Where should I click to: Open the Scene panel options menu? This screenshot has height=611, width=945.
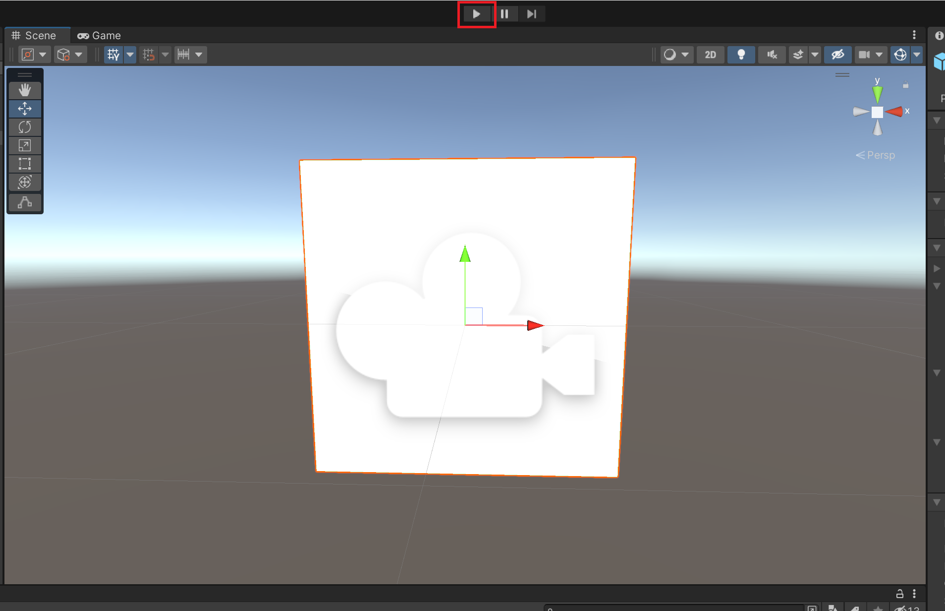(x=913, y=35)
